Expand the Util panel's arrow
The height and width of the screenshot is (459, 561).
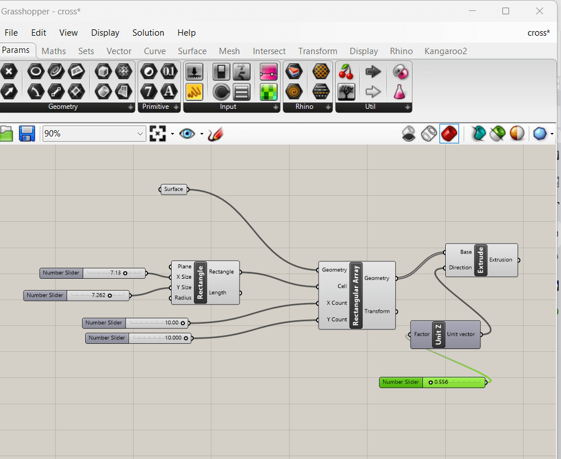407,107
